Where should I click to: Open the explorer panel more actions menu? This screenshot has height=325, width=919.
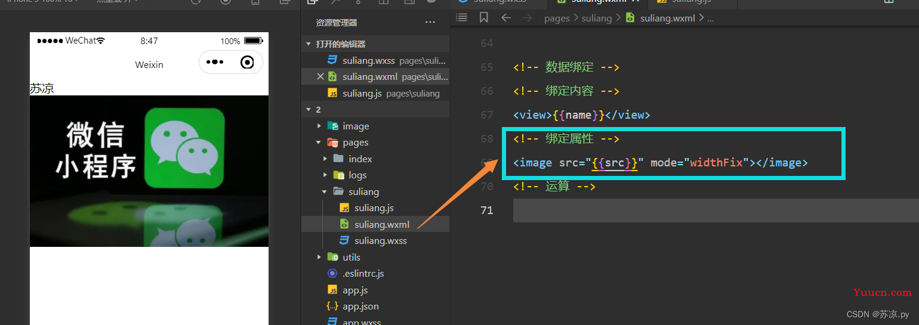pos(430,23)
